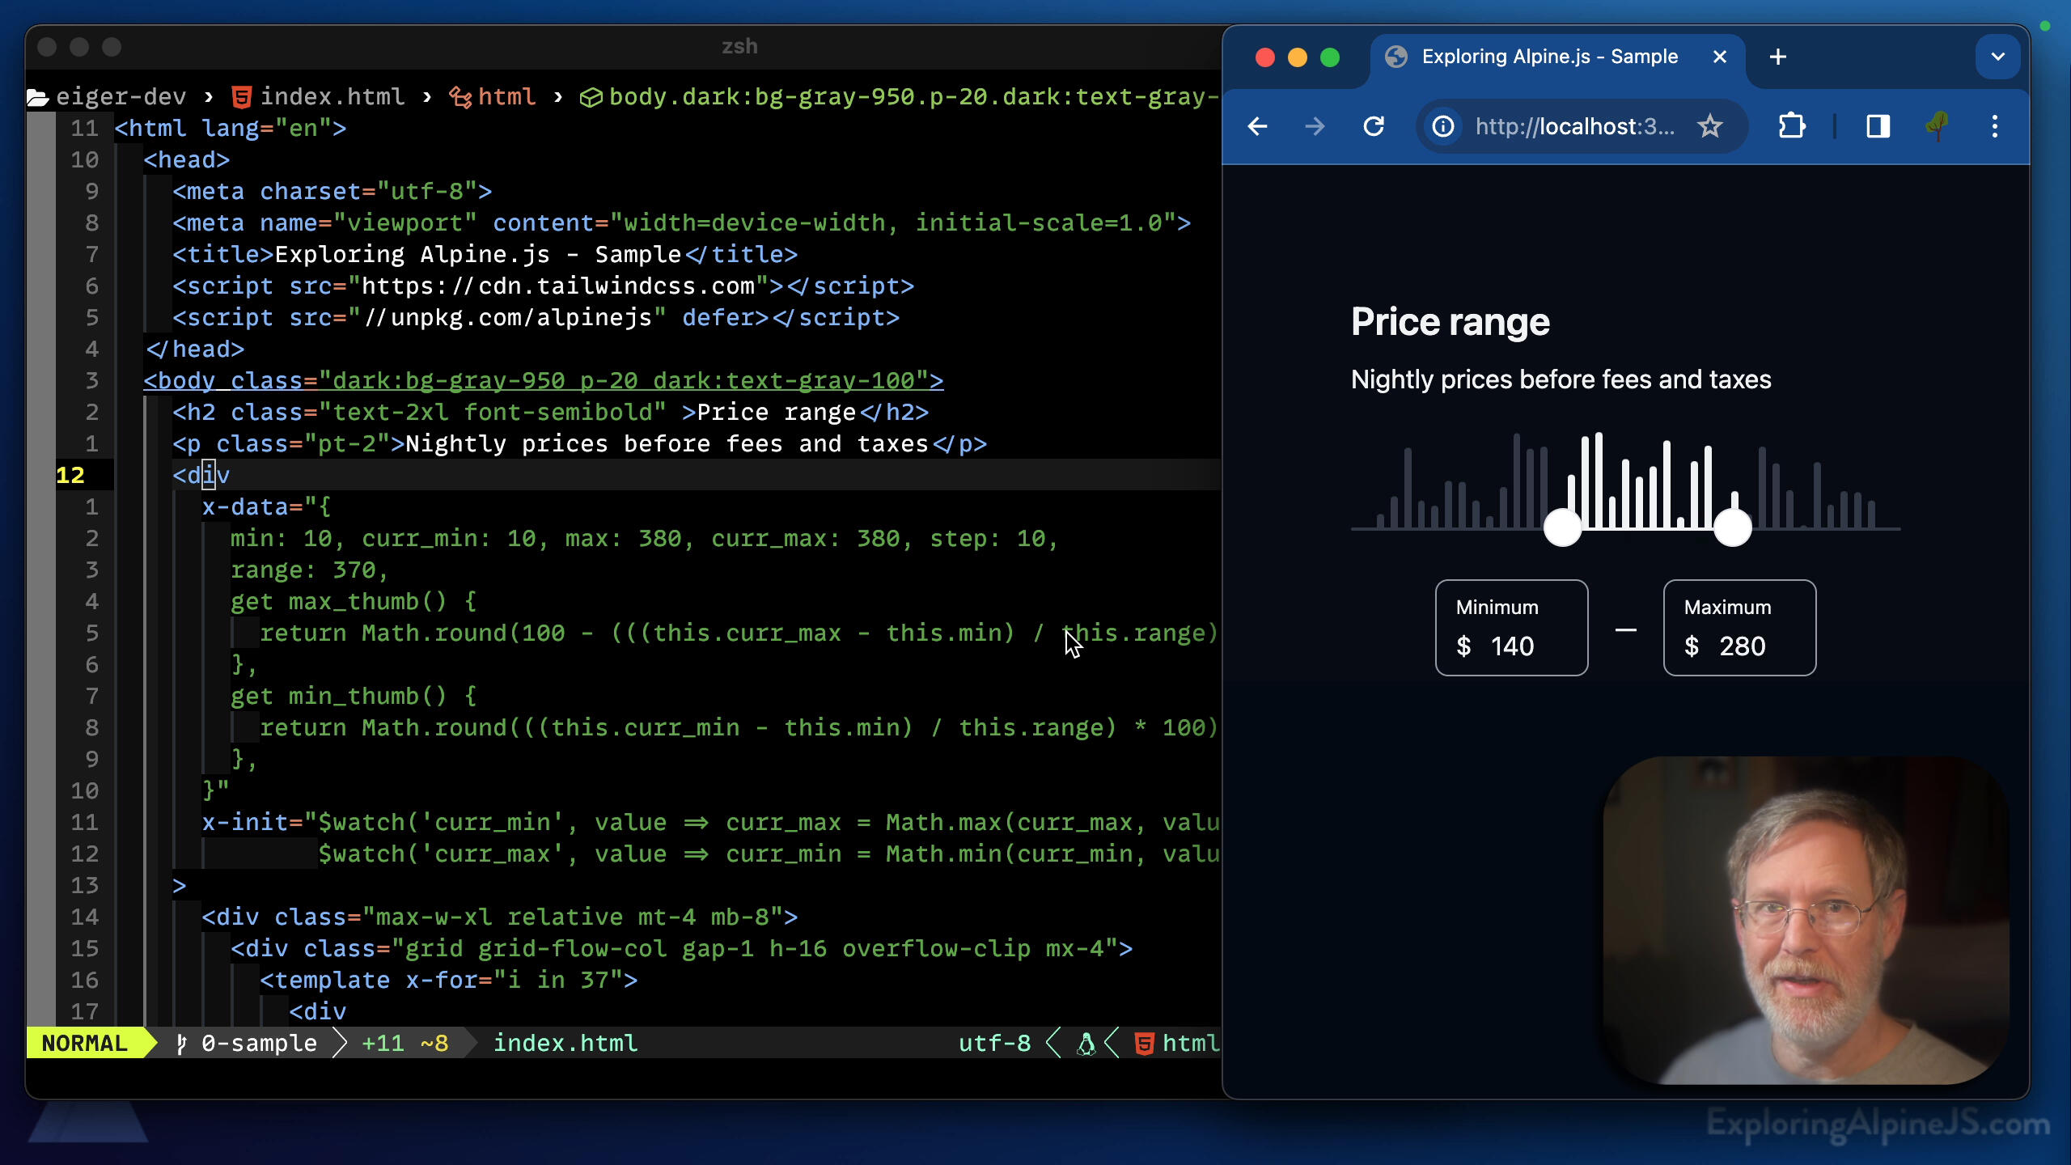Open the tab search chevron in Chrome

click(1998, 57)
